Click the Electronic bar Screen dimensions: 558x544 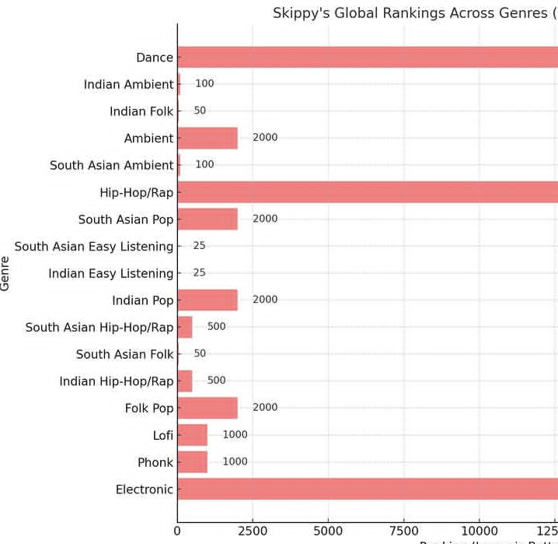pos(368,489)
